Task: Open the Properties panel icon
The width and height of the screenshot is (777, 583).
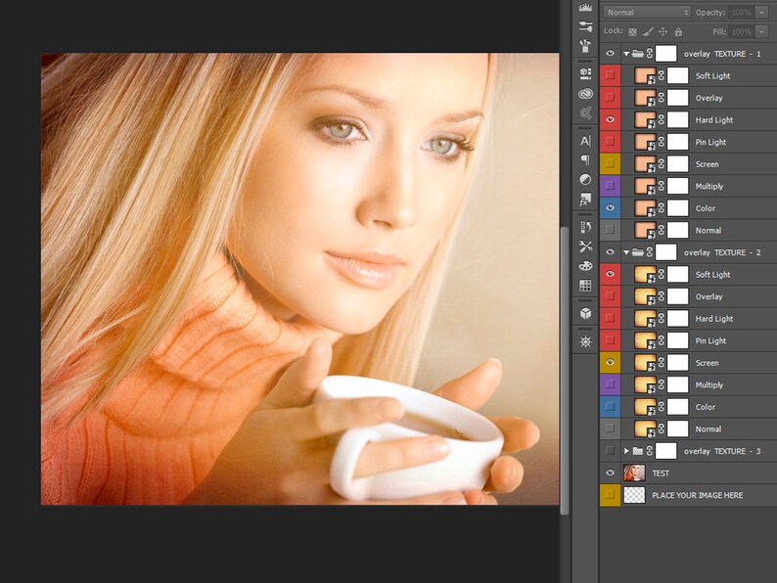Action: tap(585, 73)
